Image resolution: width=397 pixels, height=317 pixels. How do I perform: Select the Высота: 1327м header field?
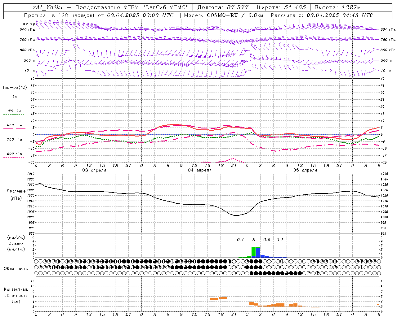pyautogui.click(x=337, y=7)
